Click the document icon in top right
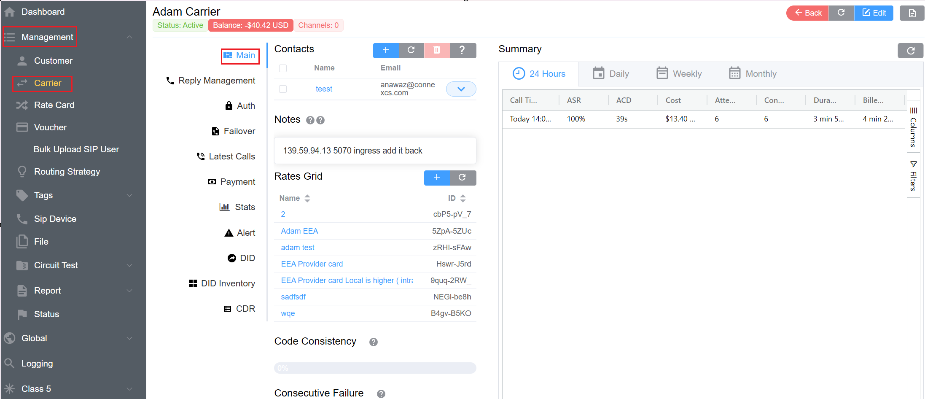The width and height of the screenshot is (925, 399). 912,13
